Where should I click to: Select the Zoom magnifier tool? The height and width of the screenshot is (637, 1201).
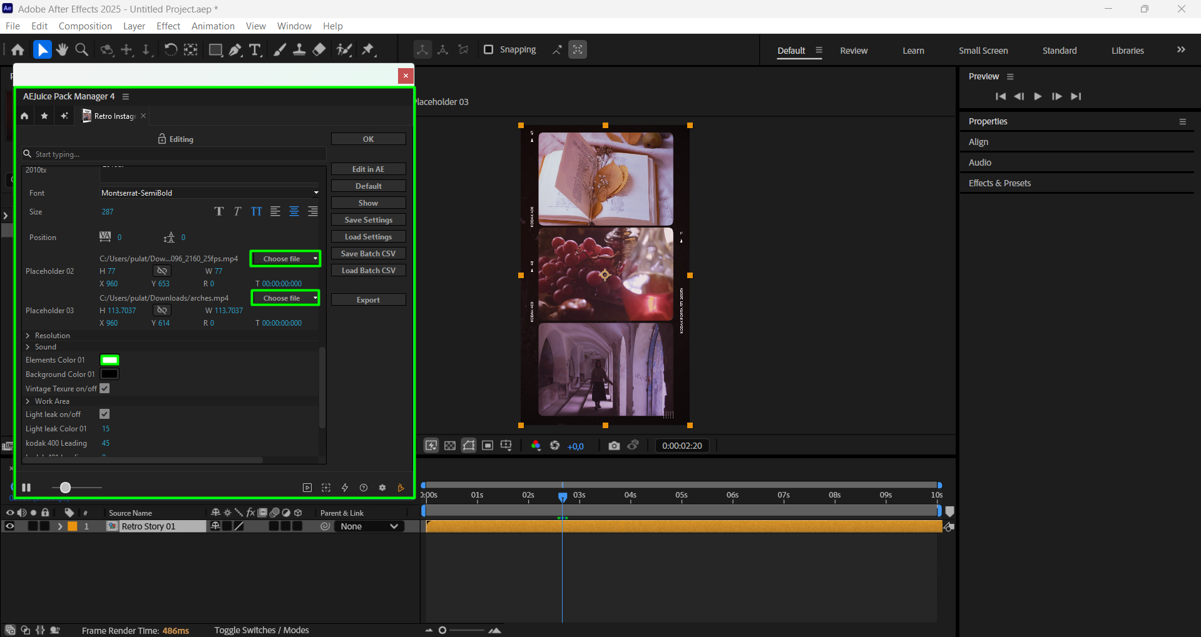pyautogui.click(x=81, y=50)
